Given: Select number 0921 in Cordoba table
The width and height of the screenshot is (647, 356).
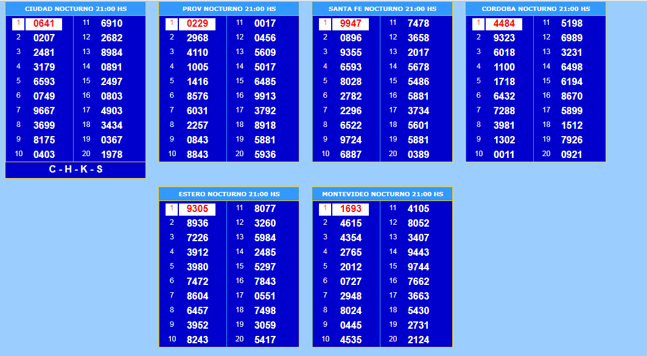Looking at the screenshot, I should 572,154.
